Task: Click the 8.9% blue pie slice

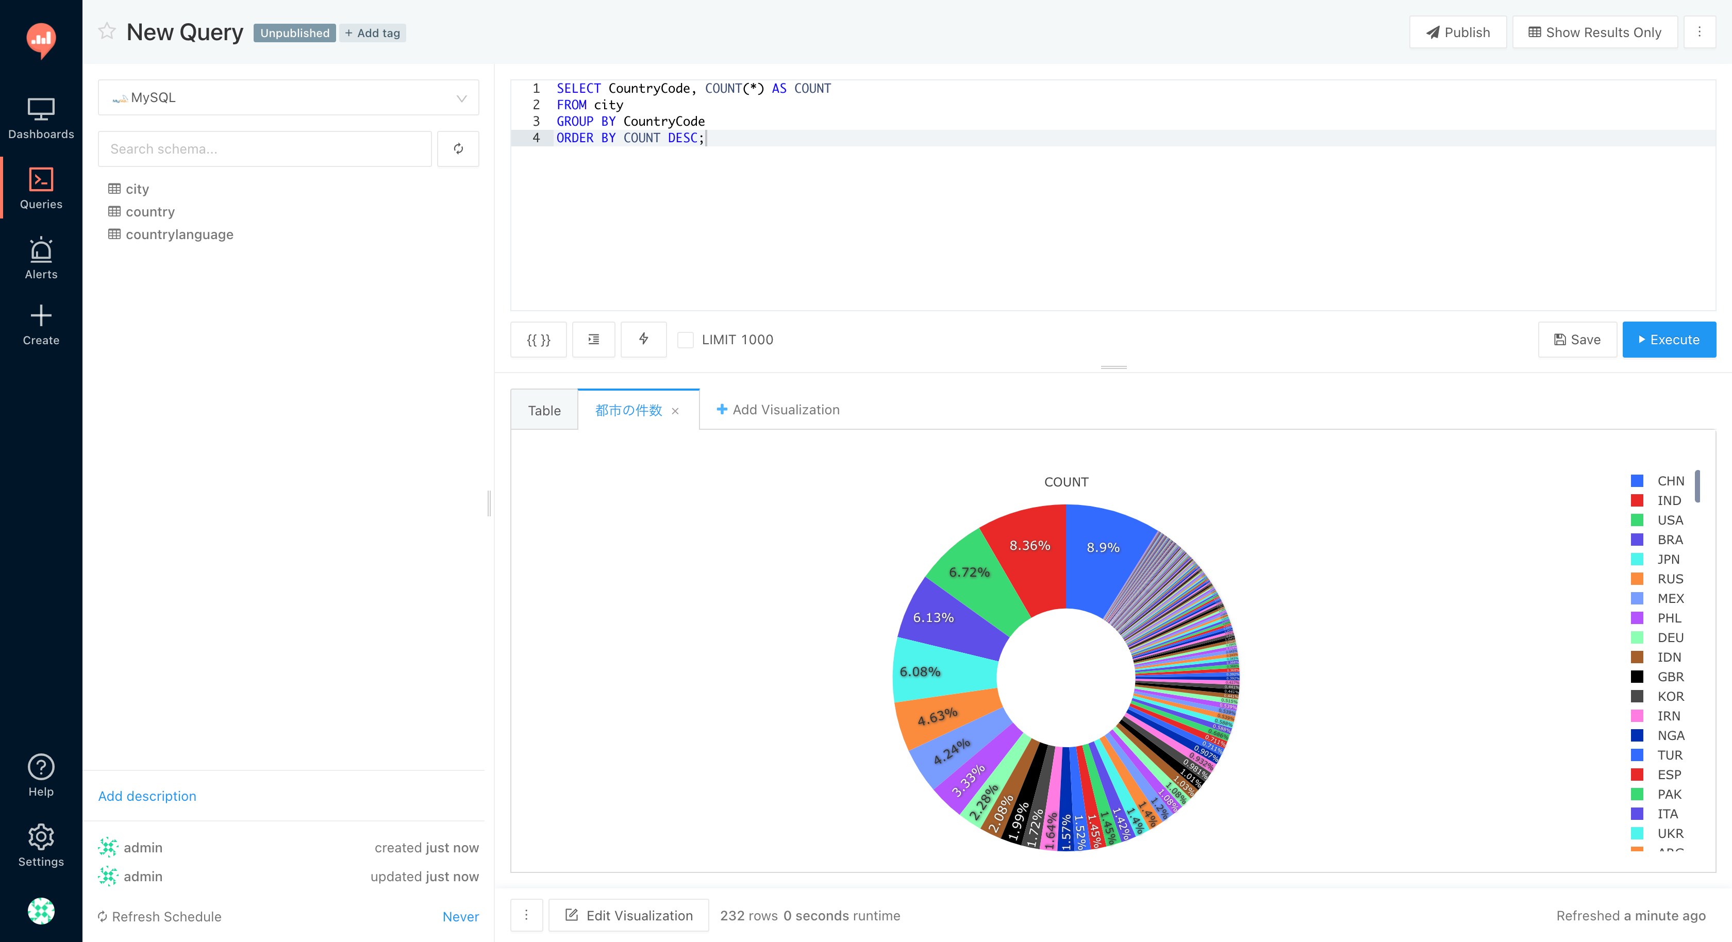Action: [1103, 548]
